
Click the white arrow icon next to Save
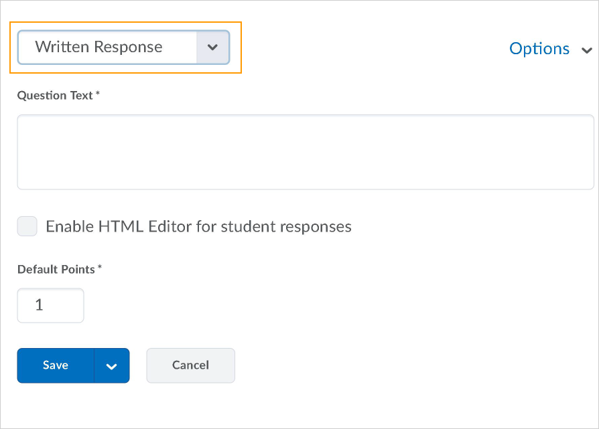[111, 366]
